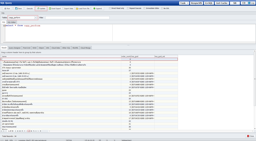This screenshot has width=256, height=141.
Task: Select row 'ATK ก่อนเมา spirormetor'
Action: point(90,68)
